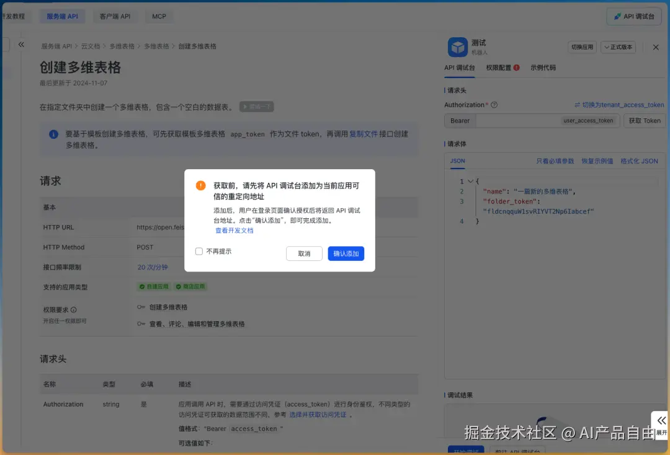The height and width of the screenshot is (455, 670).
Task: Open the 正式版本 version dropdown
Action: [618, 47]
